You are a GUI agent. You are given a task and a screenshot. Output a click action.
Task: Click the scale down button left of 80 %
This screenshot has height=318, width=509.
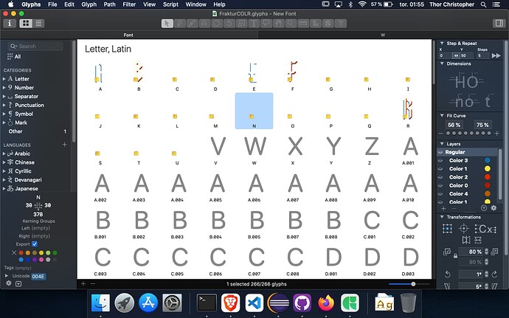pyautogui.click(x=447, y=252)
